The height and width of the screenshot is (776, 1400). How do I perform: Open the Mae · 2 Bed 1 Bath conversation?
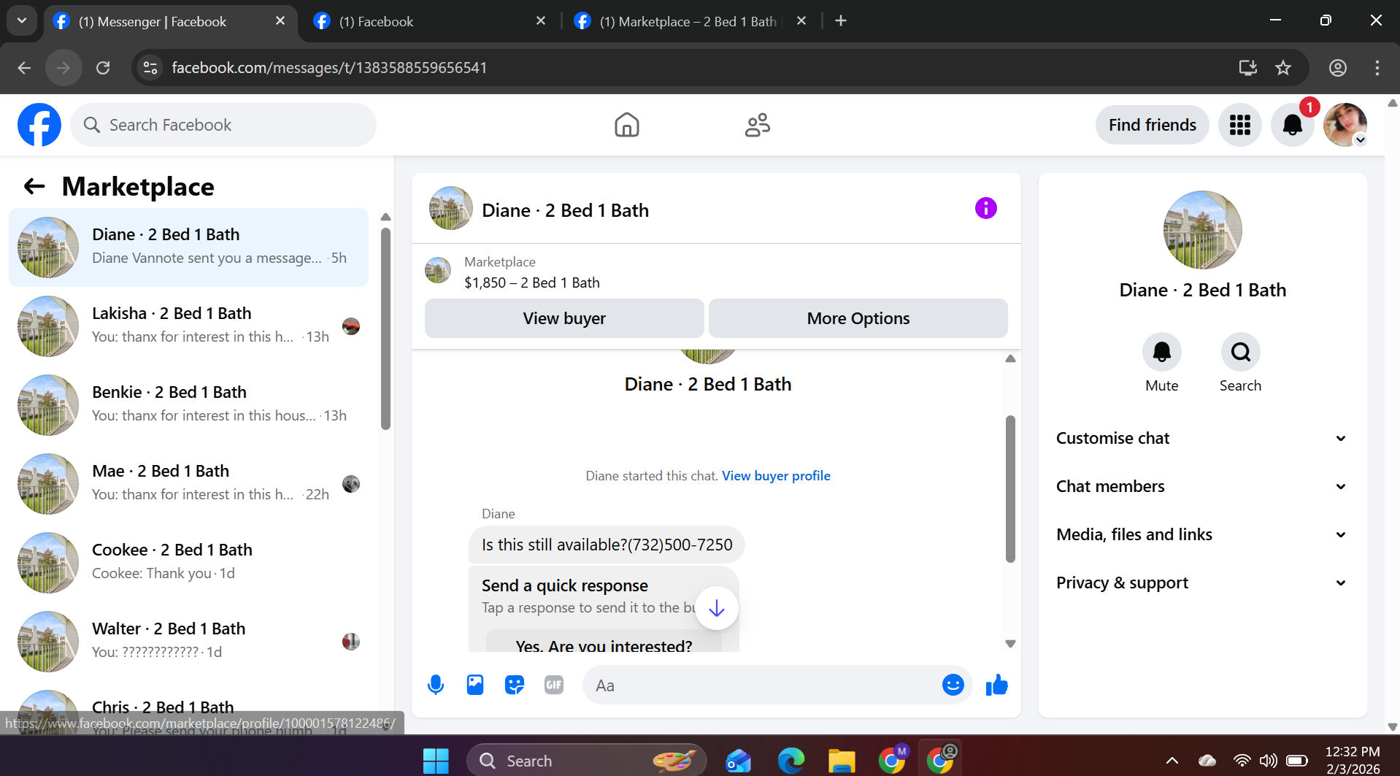coord(188,484)
